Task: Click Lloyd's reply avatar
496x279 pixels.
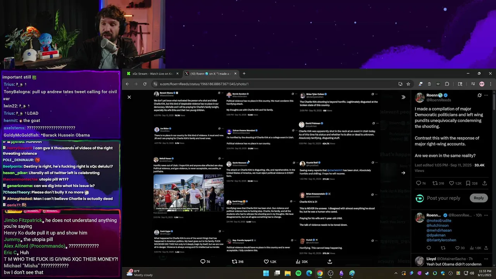Action: click(420, 261)
